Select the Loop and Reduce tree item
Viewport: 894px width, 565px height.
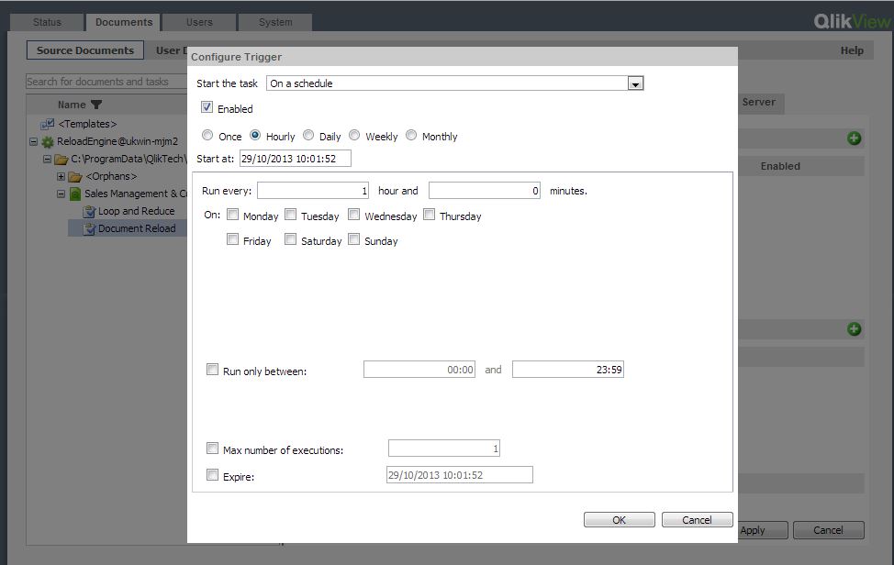click(136, 211)
